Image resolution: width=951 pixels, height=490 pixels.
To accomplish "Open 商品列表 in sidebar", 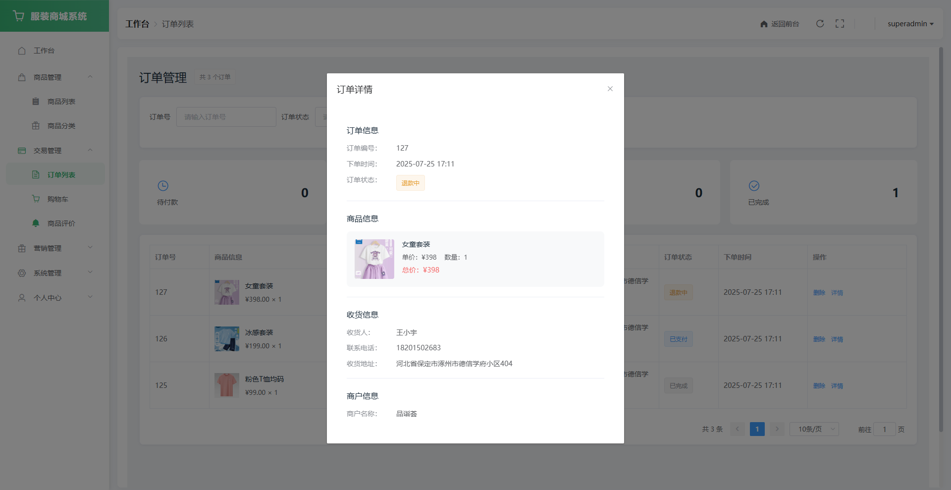I will pos(61,102).
